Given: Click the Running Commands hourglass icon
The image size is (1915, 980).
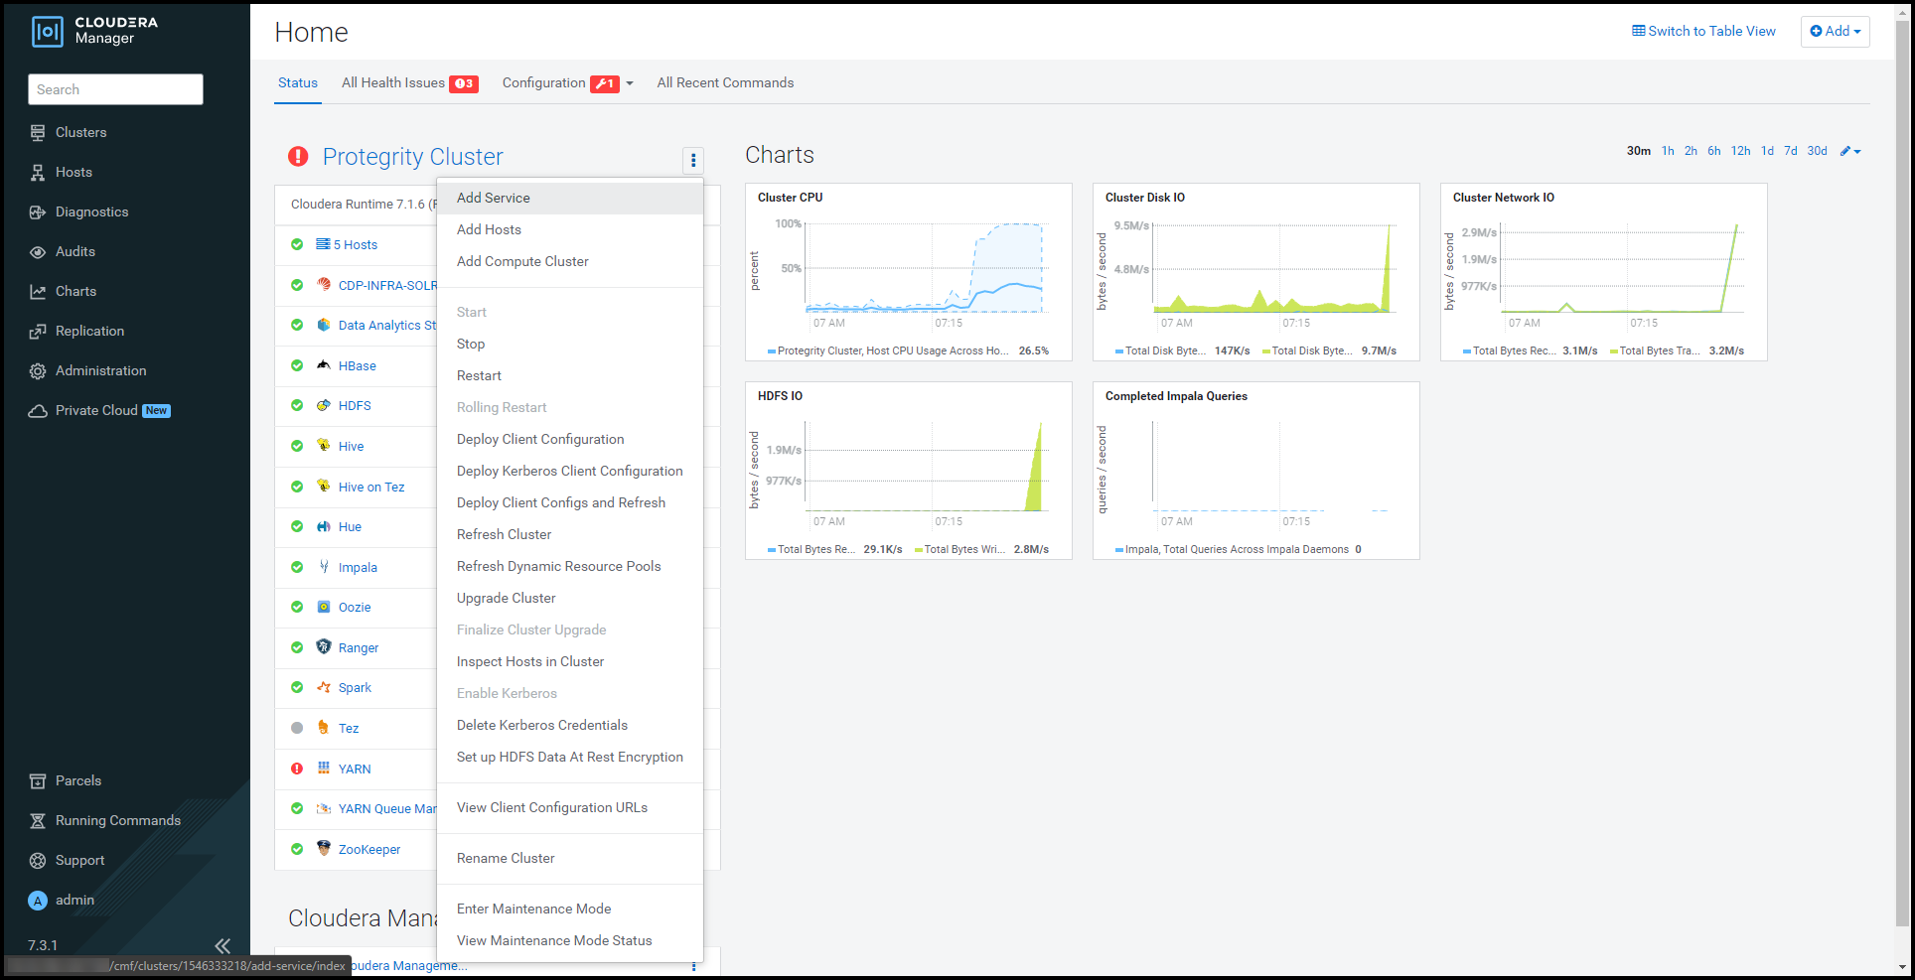Looking at the screenshot, I should [38, 821].
